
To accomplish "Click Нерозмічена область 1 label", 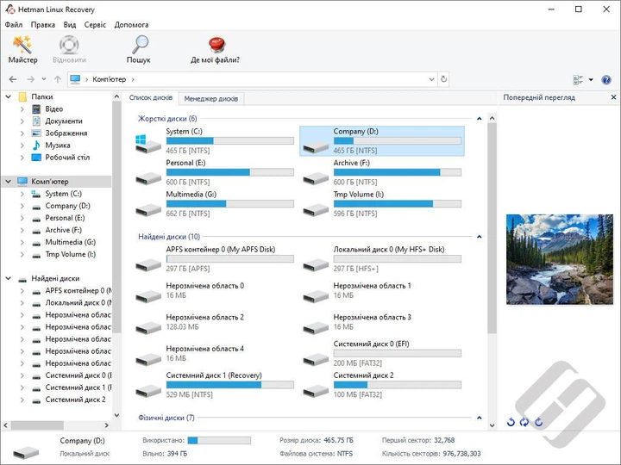I will pyautogui.click(x=373, y=286).
